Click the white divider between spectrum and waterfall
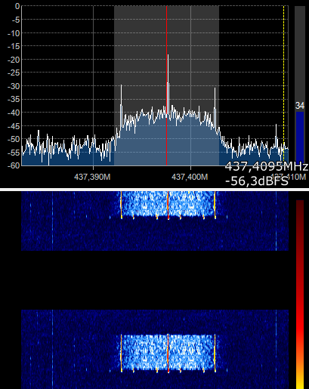The height and width of the screenshot is (389, 309). [x=154, y=190]
